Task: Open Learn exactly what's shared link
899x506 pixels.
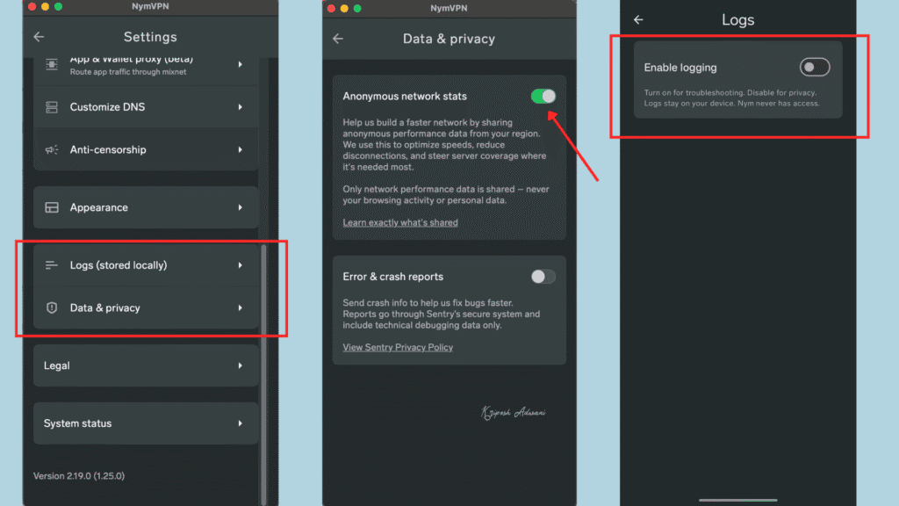Action: tap(400, 222)
